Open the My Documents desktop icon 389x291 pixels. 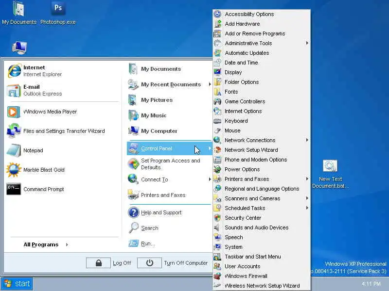click(x=19, y=13)
